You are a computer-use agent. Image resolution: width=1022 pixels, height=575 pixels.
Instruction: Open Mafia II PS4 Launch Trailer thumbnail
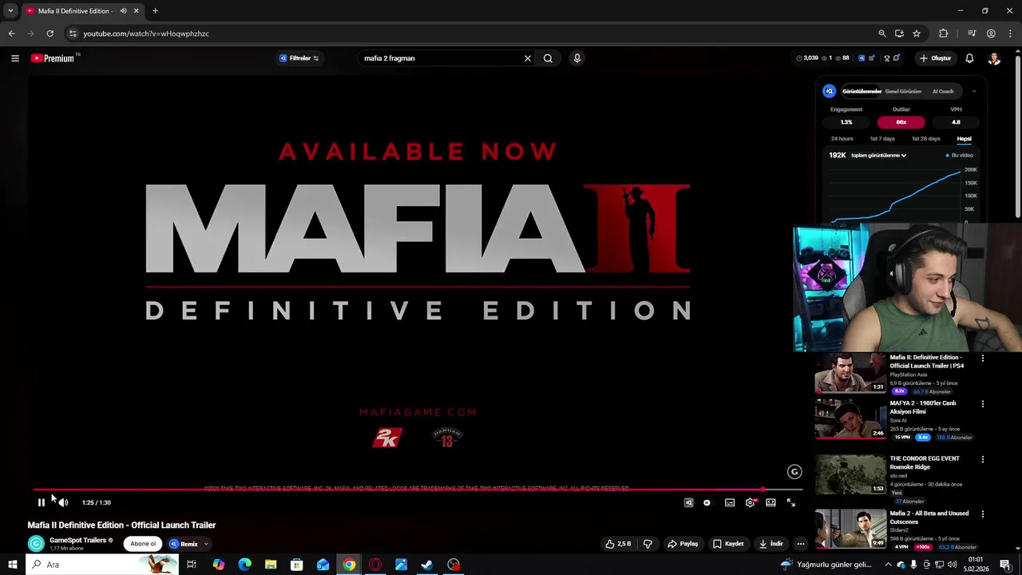(x=850, y=373)
